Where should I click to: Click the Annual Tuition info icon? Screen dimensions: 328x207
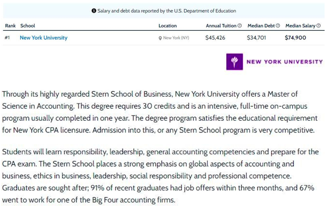coord(239,26)
